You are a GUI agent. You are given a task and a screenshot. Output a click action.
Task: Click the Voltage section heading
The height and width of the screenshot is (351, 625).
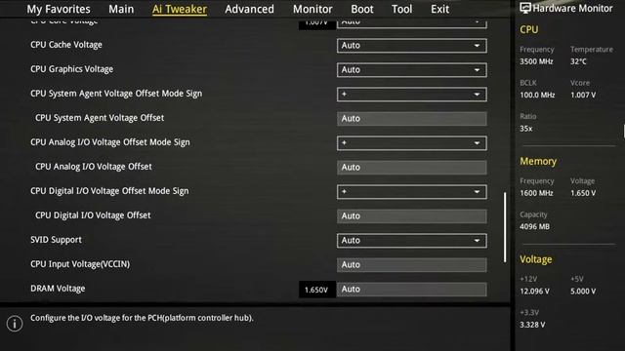point(536,259)
